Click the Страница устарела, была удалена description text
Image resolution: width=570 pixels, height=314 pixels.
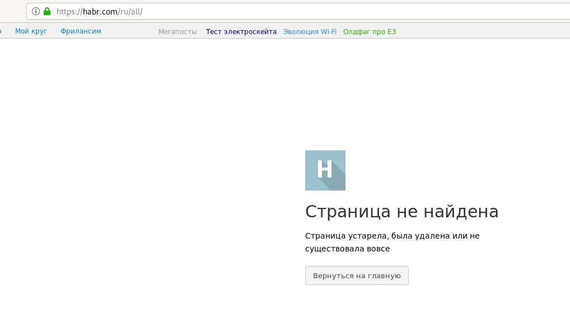click(x=393, y=242)
